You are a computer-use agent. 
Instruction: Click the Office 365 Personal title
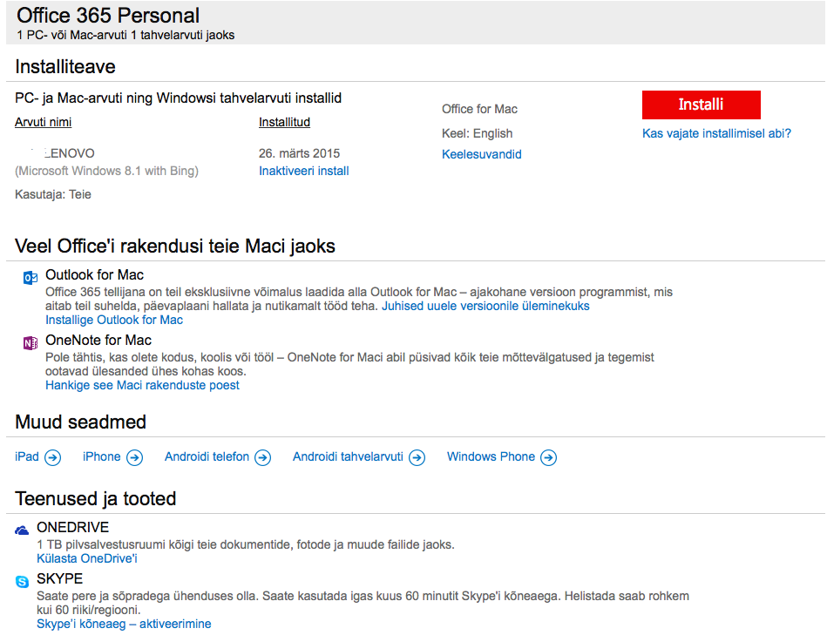click(x=108, y=16)
